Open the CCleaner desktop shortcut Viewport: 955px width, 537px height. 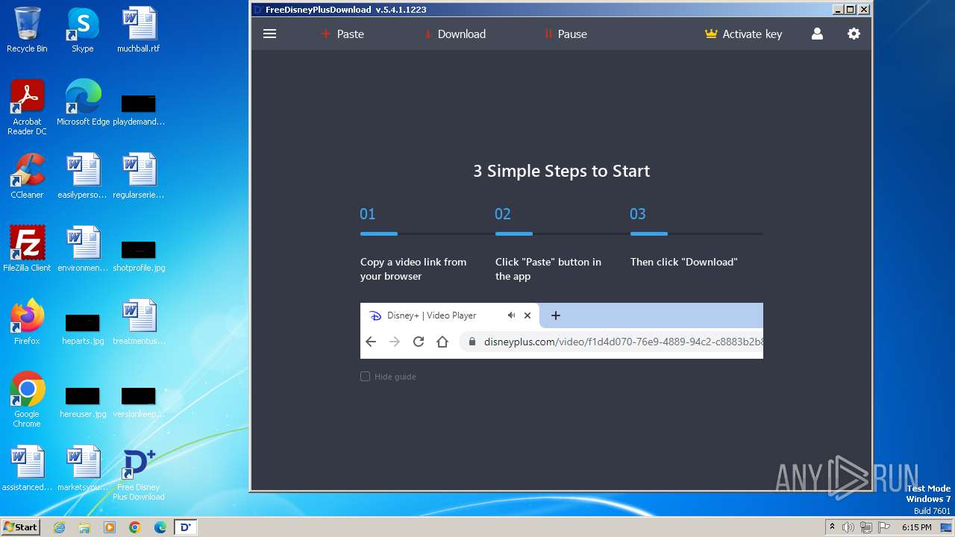click(27, 176)
